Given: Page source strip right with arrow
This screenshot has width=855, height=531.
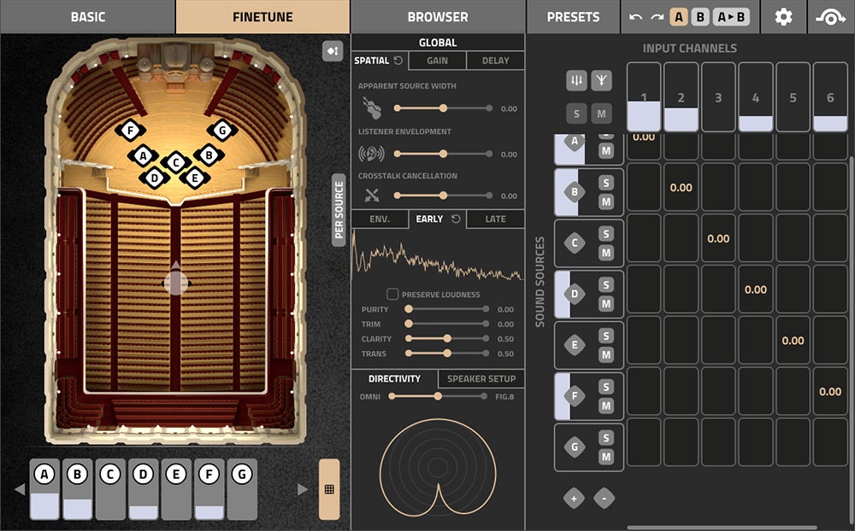Looking at the screenshot, I should pyautogui.click(x=303, y=489).
